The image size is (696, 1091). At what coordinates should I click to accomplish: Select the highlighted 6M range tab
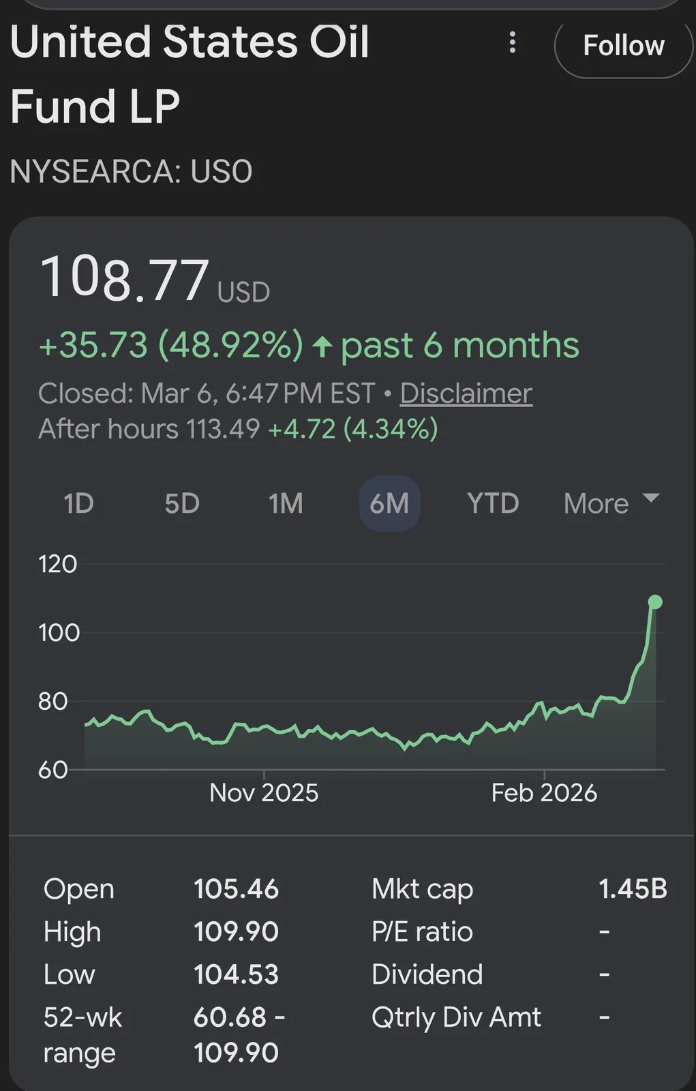coord(389,504)
